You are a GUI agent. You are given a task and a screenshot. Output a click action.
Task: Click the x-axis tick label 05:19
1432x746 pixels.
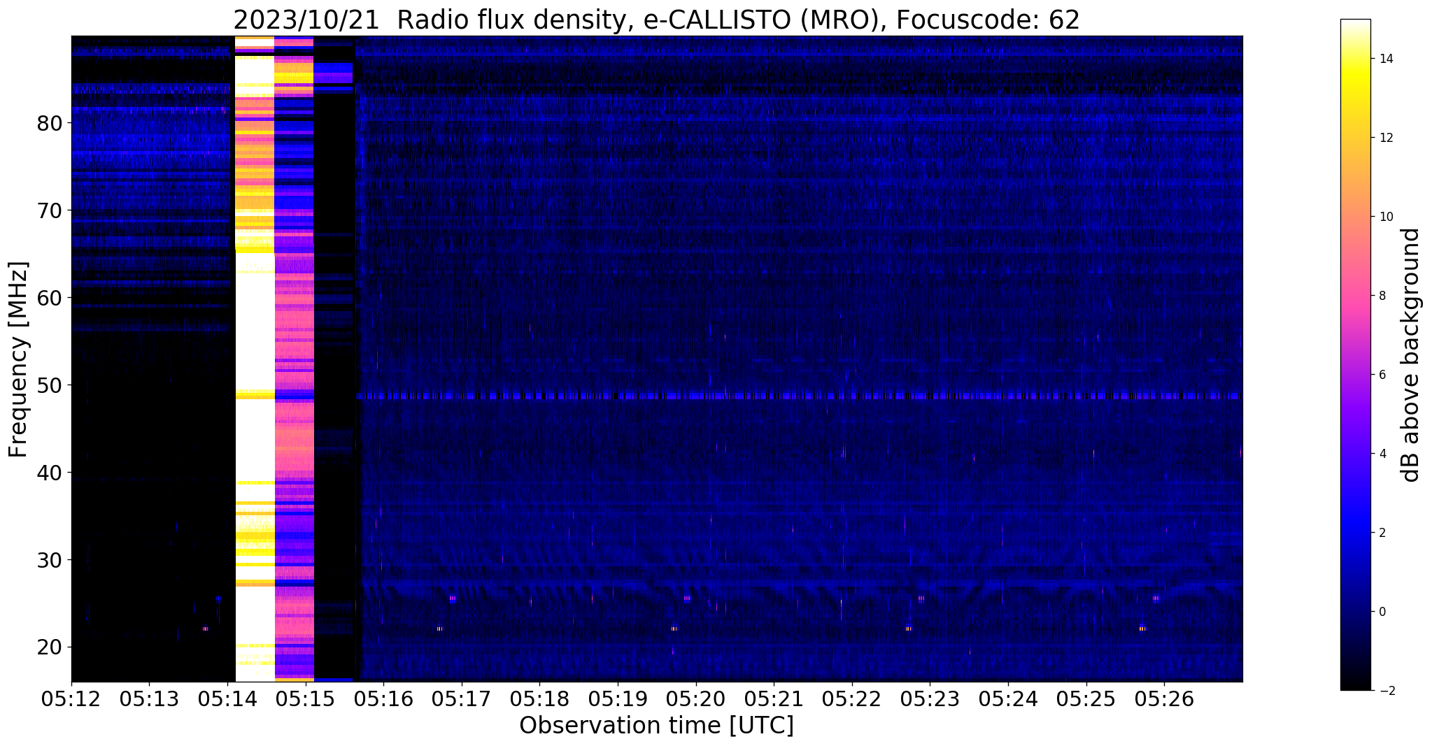coord(618,700)
